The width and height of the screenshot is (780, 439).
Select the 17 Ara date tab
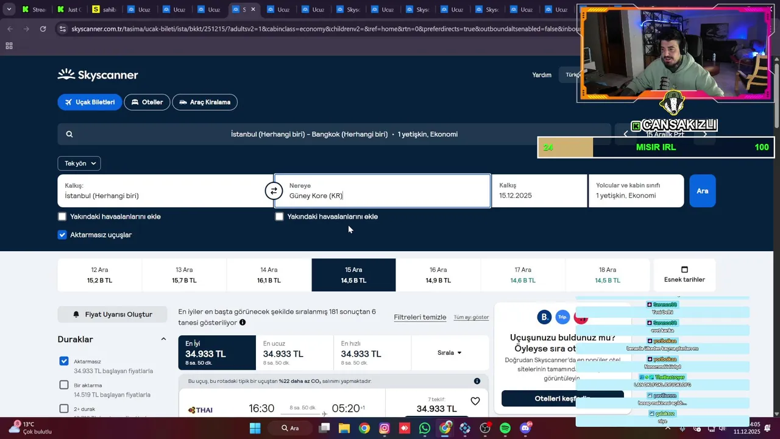click(523, 275)
